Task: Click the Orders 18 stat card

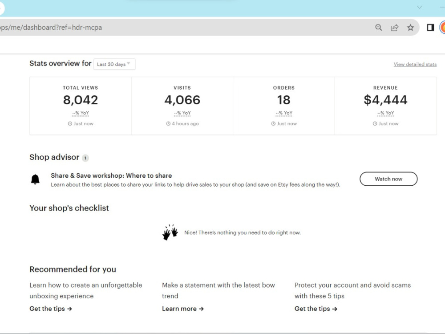Action: pos(284,106)
